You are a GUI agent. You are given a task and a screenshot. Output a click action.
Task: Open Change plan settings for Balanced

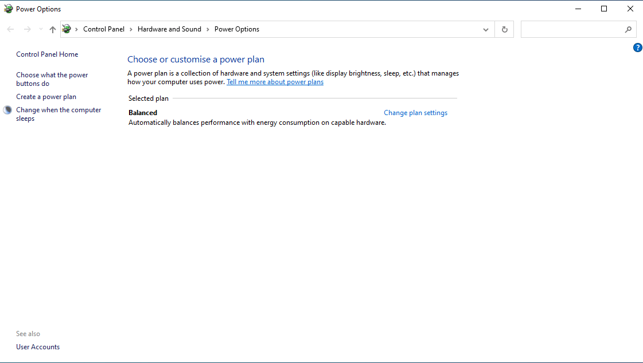pyautogui.click(x=415, y=113)
